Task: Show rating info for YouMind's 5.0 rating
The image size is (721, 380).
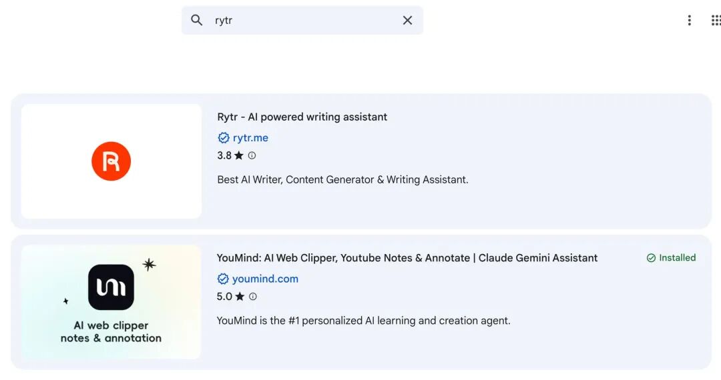Action: coord(252,297)
